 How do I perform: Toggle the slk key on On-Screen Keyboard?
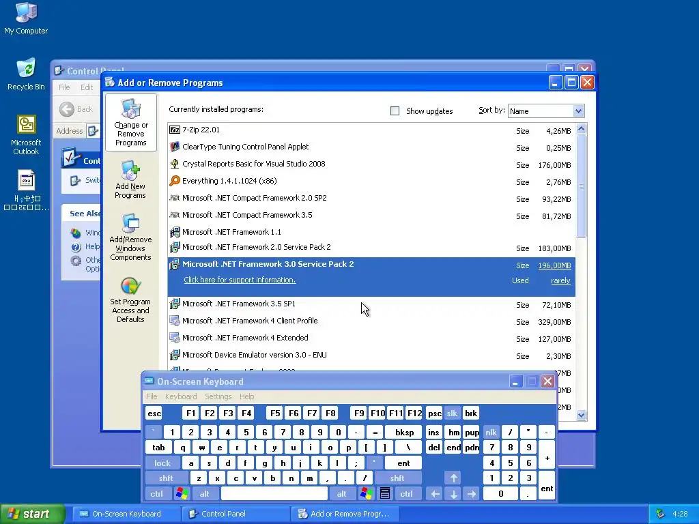click(452, 413)
